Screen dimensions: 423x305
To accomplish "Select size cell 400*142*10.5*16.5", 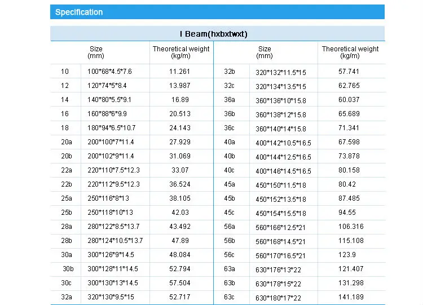I will coord(283,143).
